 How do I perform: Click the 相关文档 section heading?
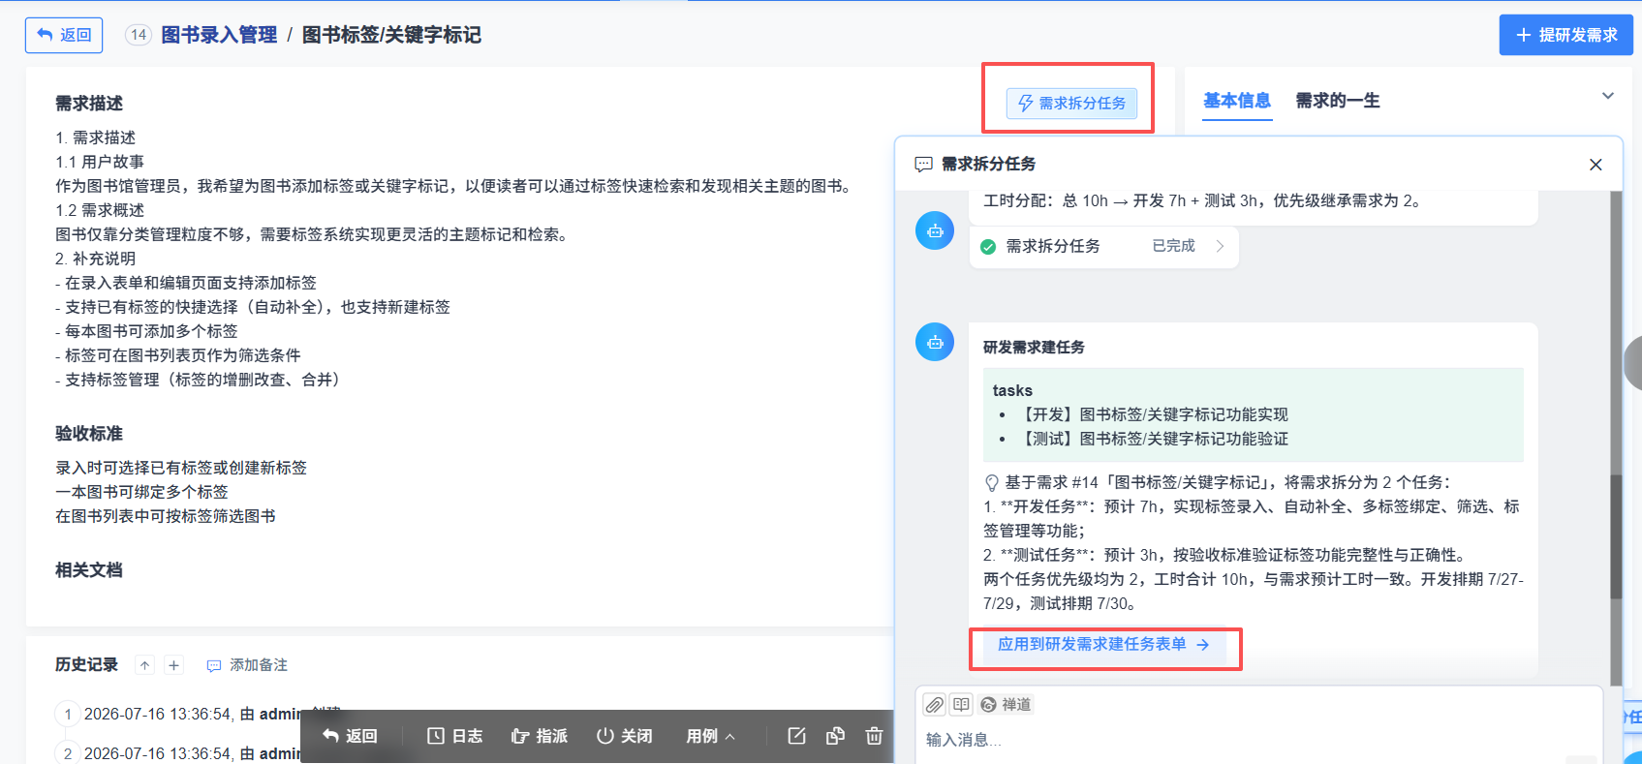[89, 570]
